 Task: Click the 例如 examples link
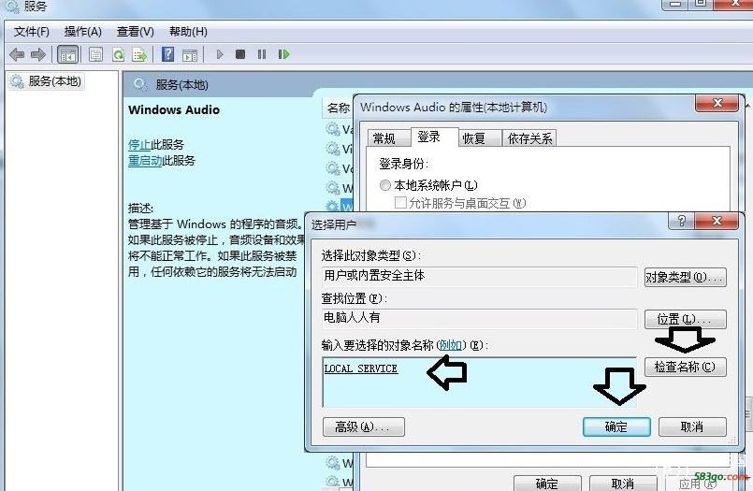tap(451, 345)
